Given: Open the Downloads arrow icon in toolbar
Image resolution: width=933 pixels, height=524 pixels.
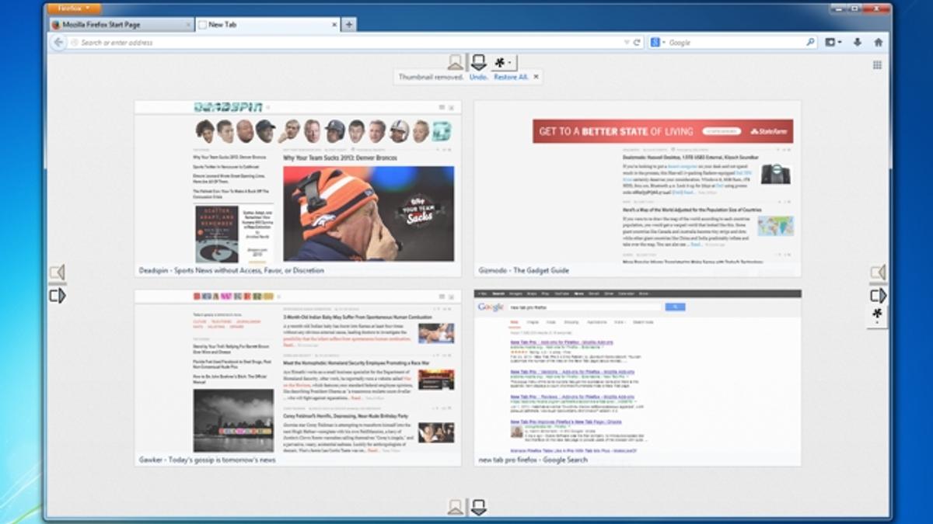Looking at the screenshot, I should tap(858, 43).
